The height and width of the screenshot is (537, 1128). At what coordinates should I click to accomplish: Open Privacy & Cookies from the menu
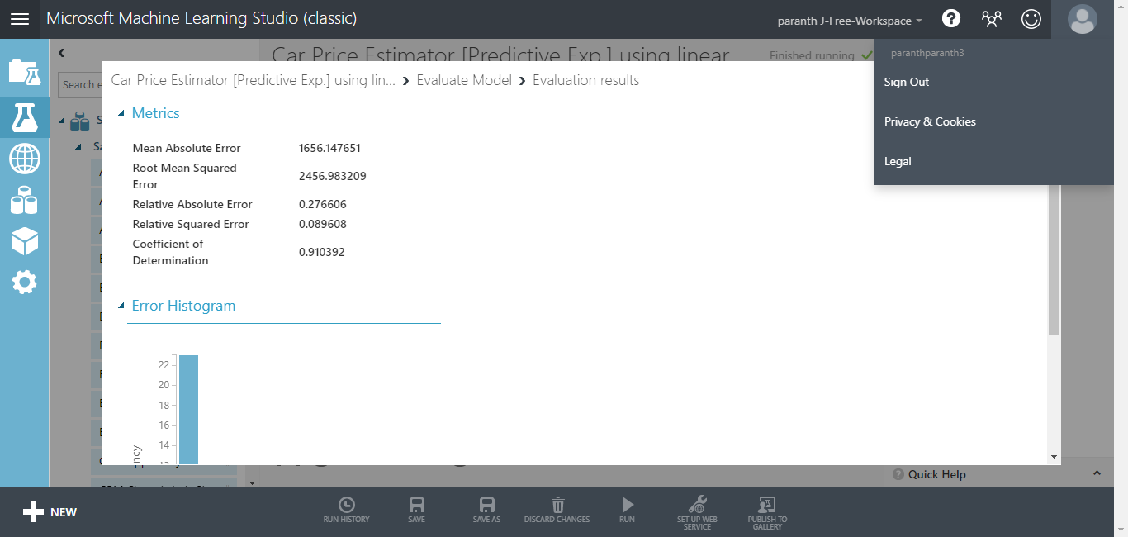pyautogui.click(x=929, y=121)
